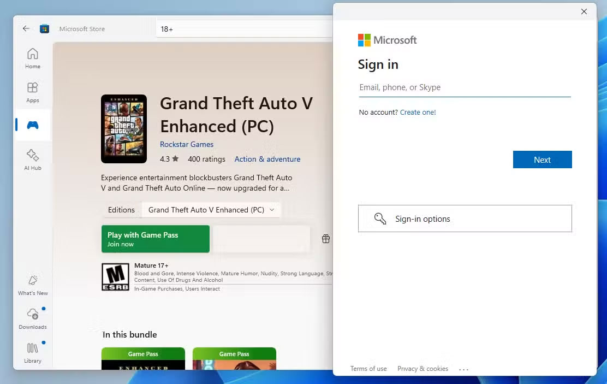Open Downloads in the sidebar

(x=33, y=318)
